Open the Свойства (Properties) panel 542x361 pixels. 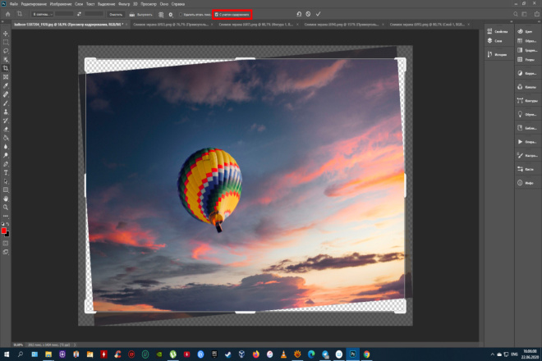coord(498,31)
